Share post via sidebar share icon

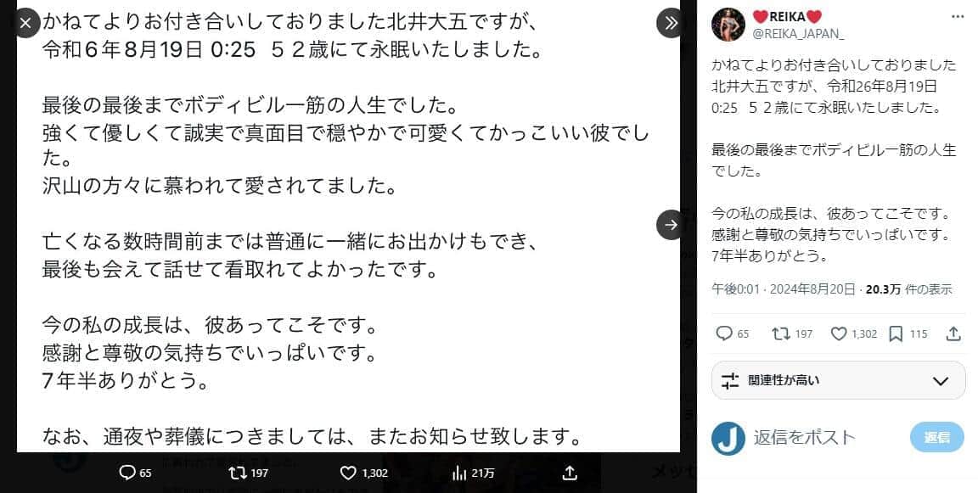953,333
